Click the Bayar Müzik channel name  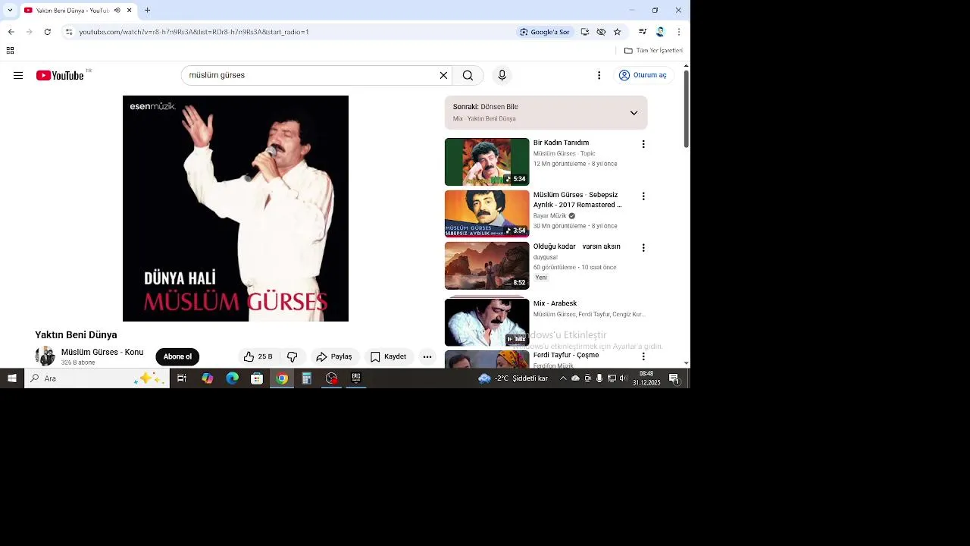tap(549, 215)
